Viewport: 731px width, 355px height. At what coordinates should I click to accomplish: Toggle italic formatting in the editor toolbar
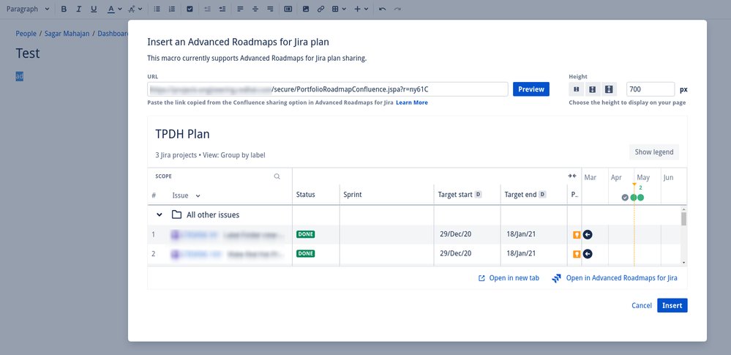pos(79,9)
